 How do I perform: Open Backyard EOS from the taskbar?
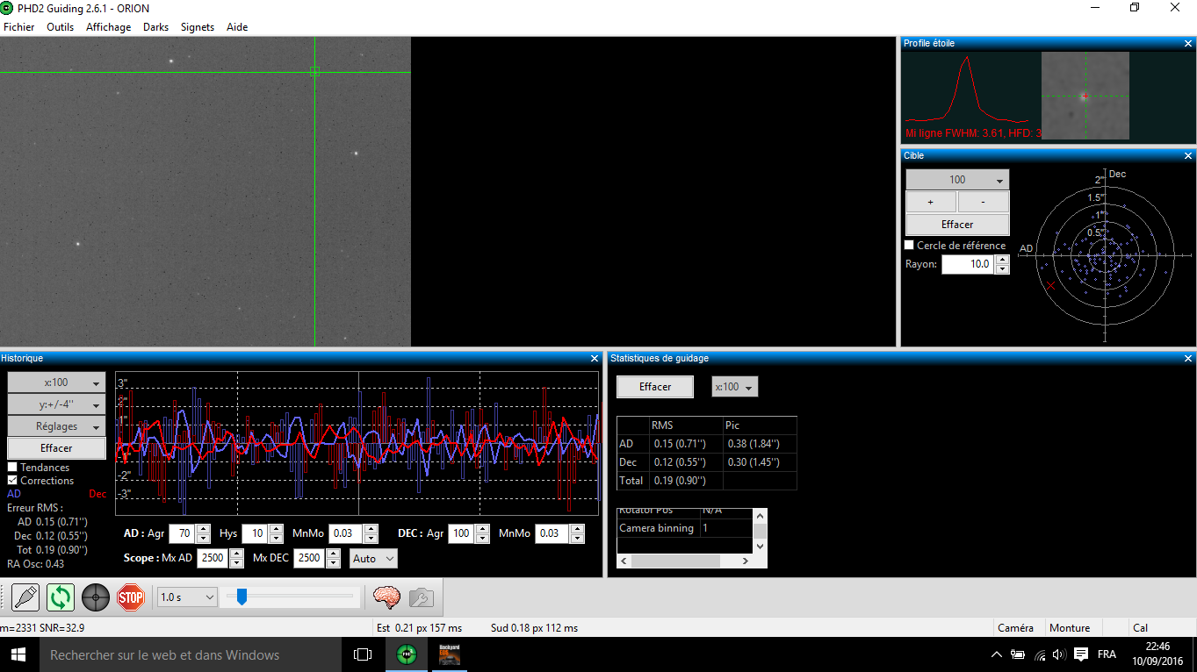[450, 654]
